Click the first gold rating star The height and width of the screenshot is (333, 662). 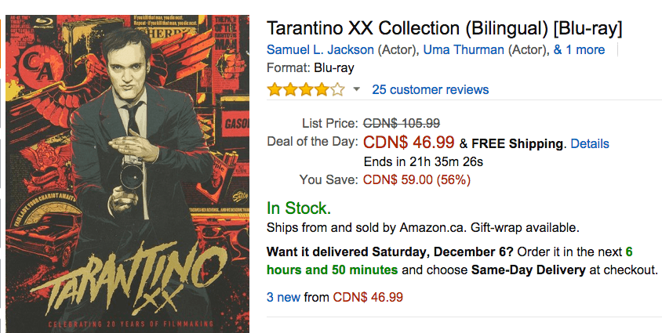275,89
